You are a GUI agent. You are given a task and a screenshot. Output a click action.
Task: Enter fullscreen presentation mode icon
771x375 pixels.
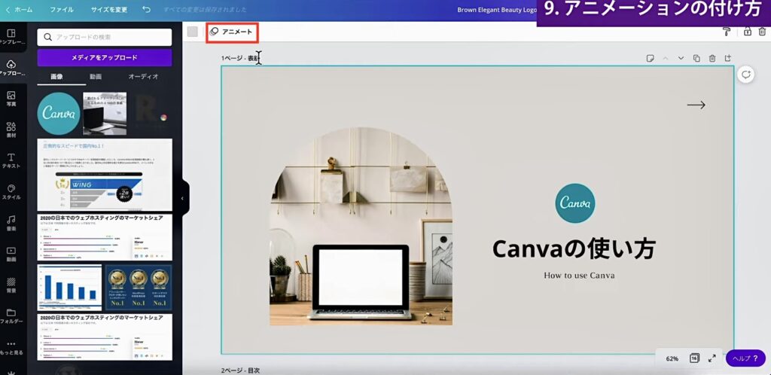[712, 358]
